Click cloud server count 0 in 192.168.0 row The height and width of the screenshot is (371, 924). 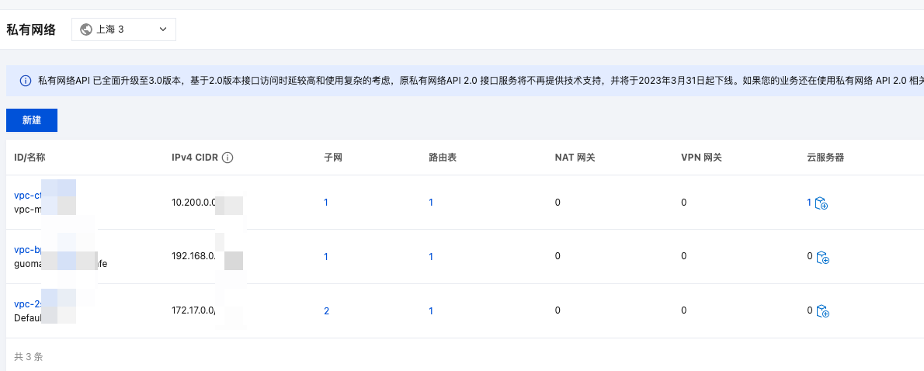pos(810,257)
